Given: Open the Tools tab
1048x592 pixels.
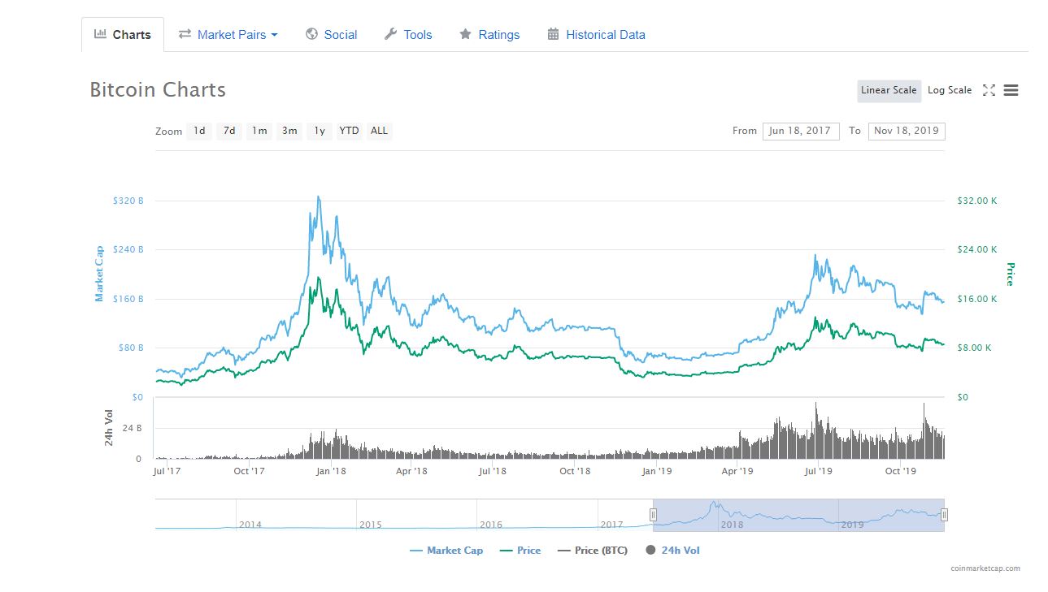Looking at the screenshot, I should click(x=408, y=34).
